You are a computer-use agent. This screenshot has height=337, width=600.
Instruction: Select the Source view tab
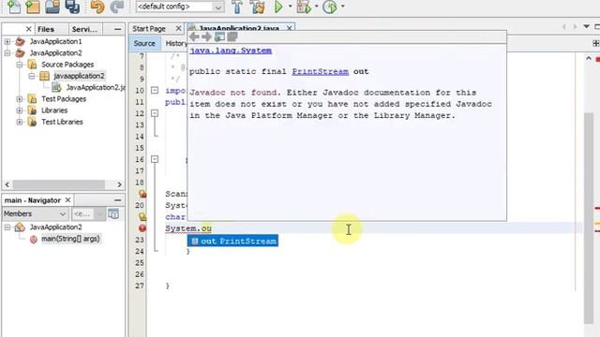coord(144,43)
